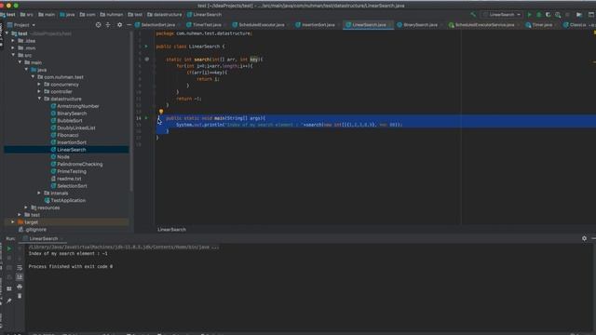Screen dimensions: 596x335
Task: Click line number 14 in editor gutter
Action: coord(139,118)
